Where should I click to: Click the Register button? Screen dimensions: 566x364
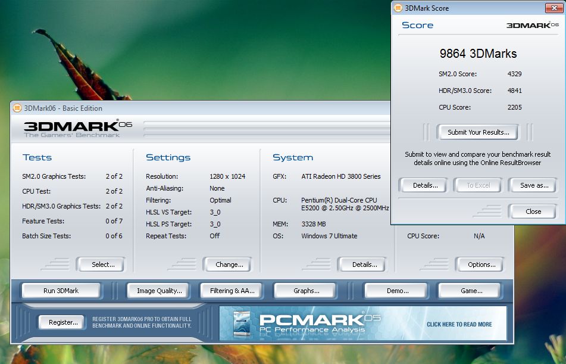tap(63, 322)
